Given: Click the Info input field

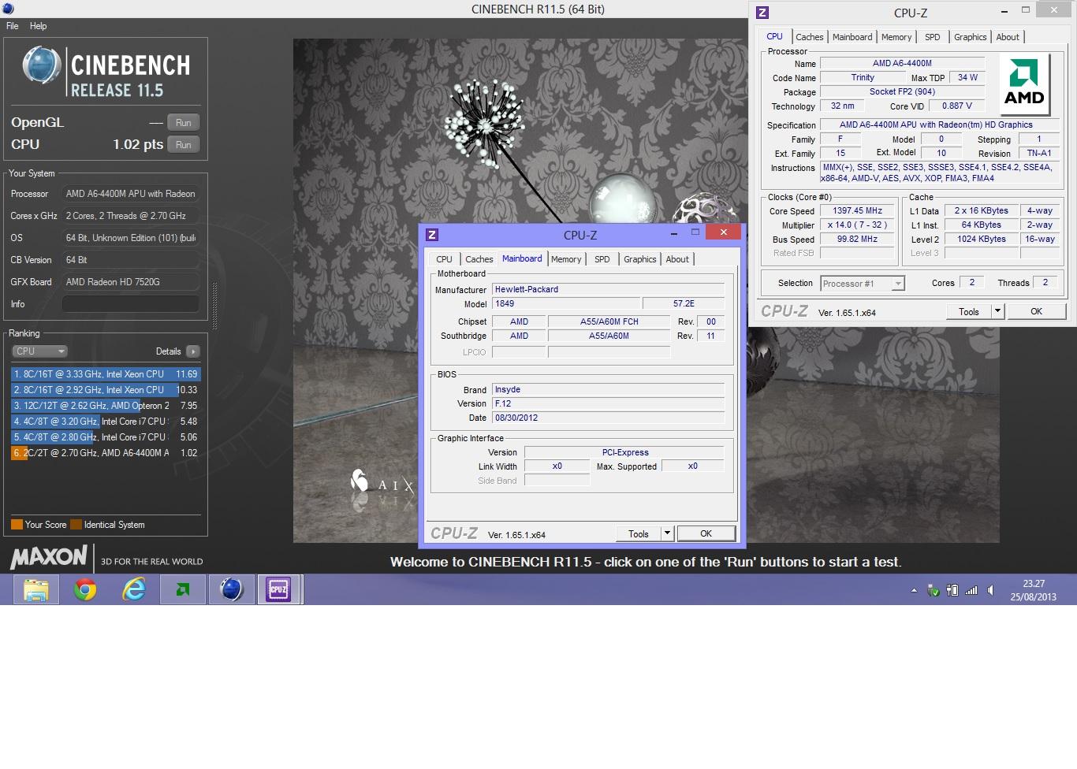Looking at the screenshot, I should (131, 304).
